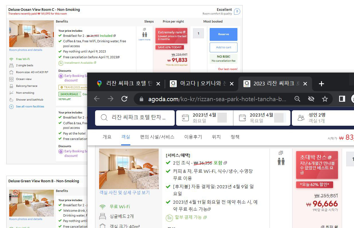Click Installment Available link

pyautogui.click(x=78, y=63)
